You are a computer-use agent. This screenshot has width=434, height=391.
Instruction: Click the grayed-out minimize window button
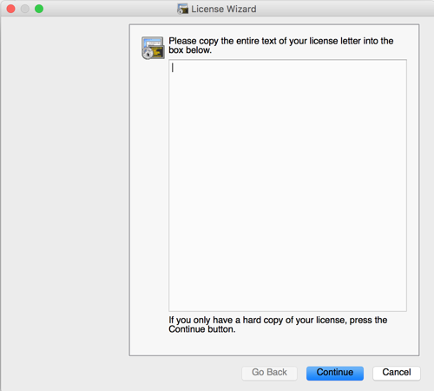25,9
